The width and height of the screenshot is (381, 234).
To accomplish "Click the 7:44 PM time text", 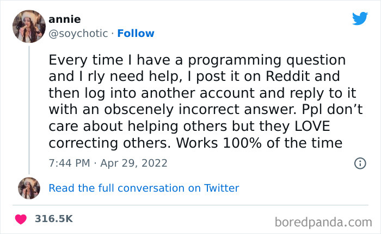I will pyautogui.click(x=69, y=163).
